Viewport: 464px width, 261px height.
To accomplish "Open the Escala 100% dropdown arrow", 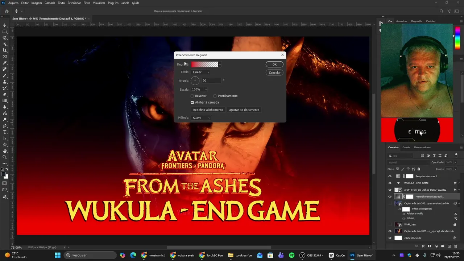I will pos(206,90).
